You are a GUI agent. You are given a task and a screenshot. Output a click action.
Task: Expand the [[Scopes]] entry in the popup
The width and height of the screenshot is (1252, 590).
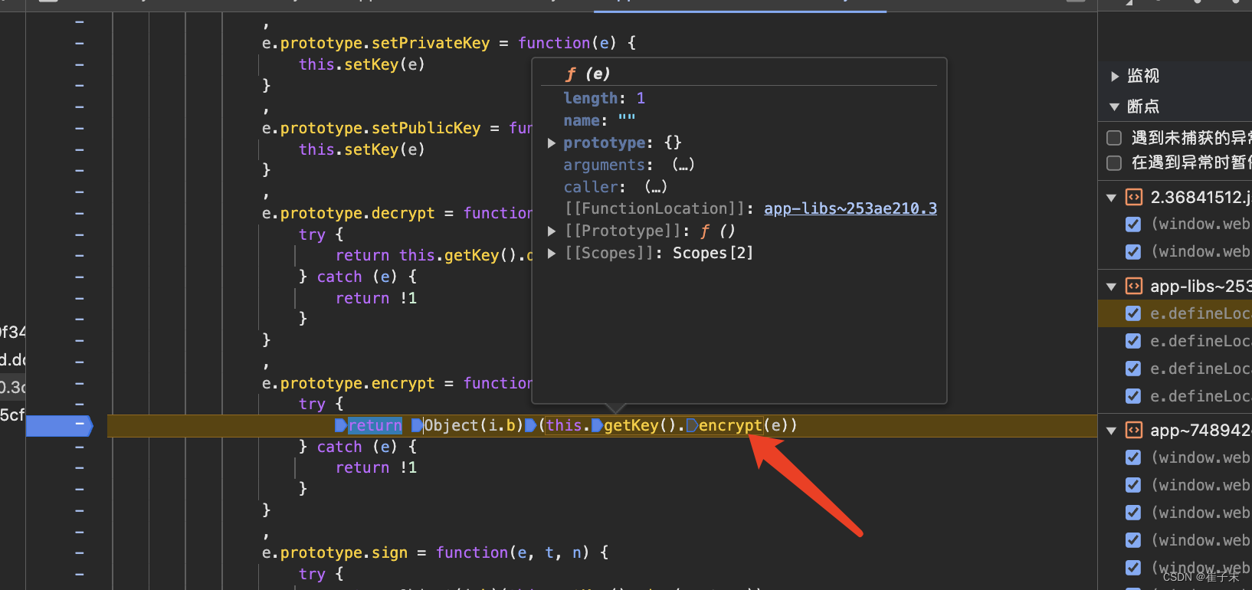(x=552, y=254)
